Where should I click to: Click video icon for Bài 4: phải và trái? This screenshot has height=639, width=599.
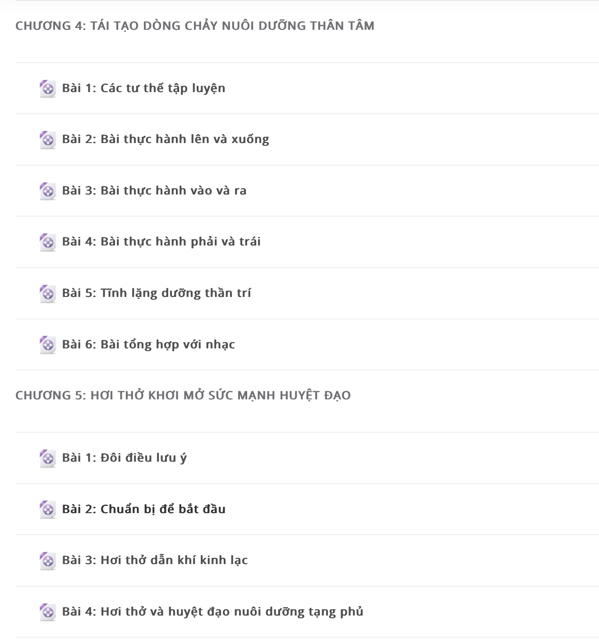point(47,242)
